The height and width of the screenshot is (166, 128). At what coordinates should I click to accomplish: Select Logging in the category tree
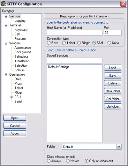20,21
